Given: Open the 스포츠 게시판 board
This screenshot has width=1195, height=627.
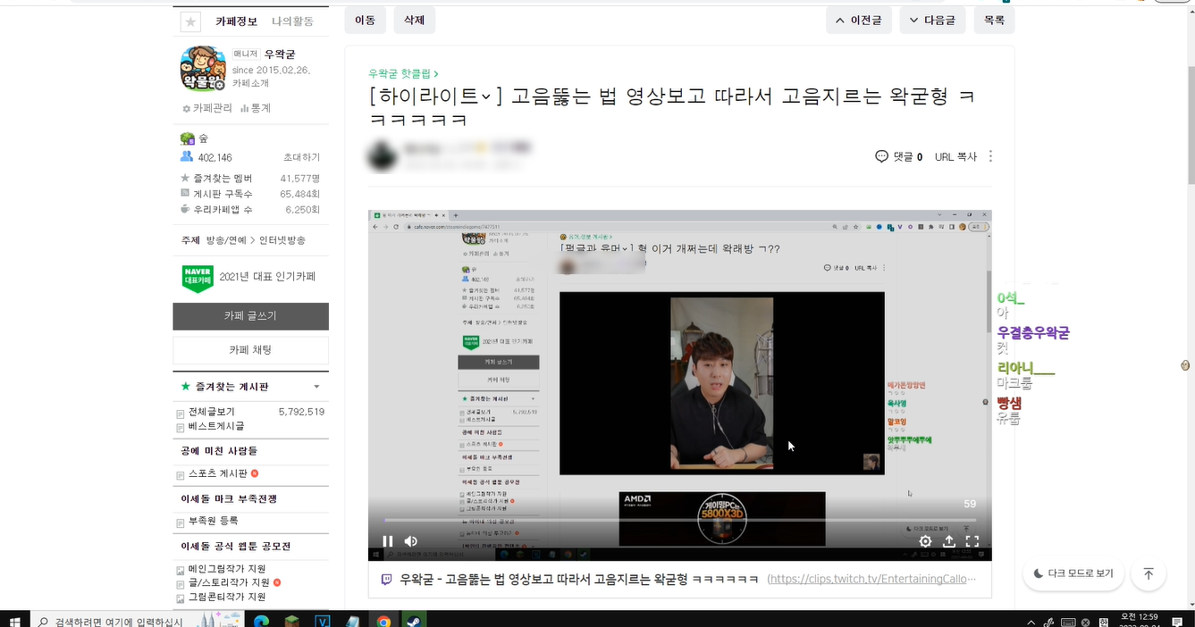Looking at the screenshot, I should point(218,473).
